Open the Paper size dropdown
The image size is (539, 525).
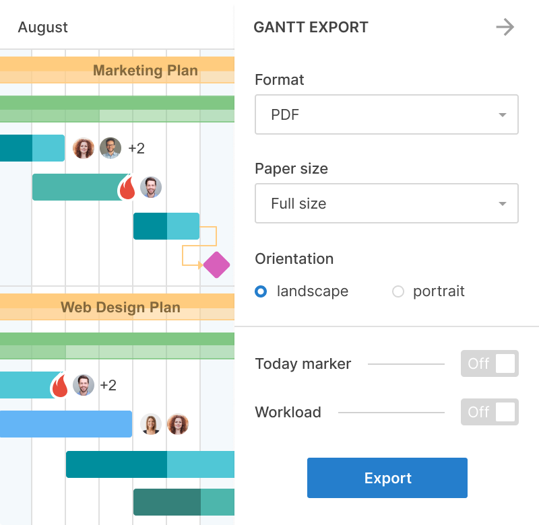click(387, 203)
